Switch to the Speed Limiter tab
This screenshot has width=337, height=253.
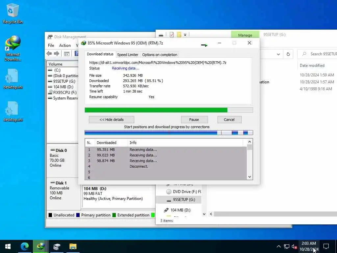[128, 55]
